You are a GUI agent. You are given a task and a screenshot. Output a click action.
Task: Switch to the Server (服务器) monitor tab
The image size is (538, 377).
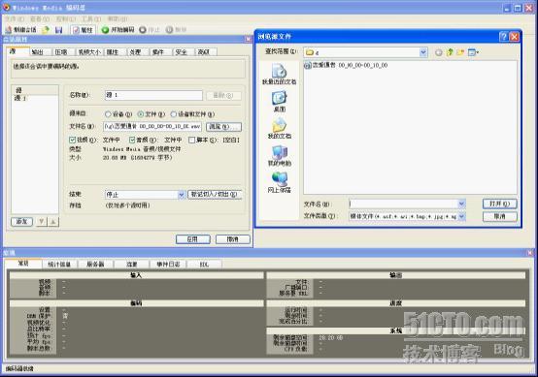(95, 264)
